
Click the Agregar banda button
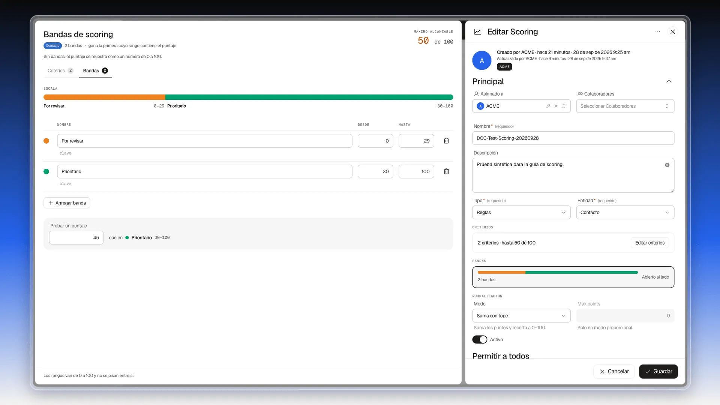click(67, 203)
